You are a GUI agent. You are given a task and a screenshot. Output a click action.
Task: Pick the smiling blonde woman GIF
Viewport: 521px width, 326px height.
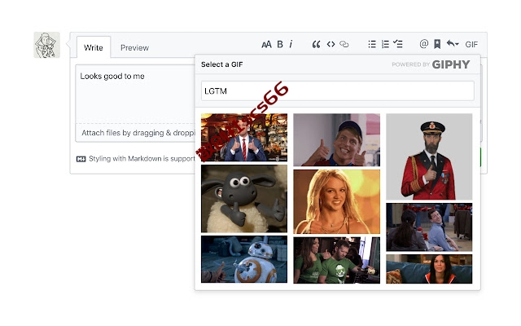pyautogui.click(x=336, y=201)
